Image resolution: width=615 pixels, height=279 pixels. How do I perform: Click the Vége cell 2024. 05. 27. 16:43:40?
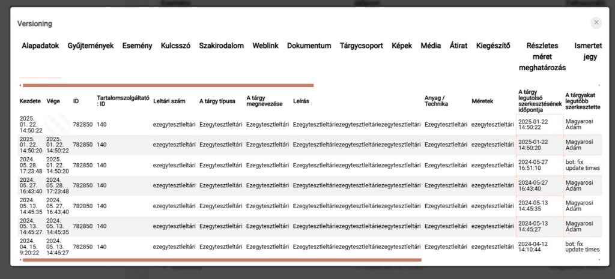[58, 206]
